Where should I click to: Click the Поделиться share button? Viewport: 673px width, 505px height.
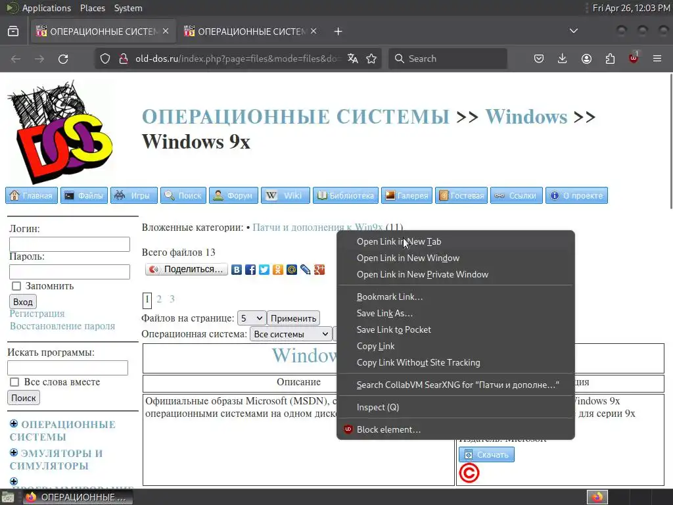click(186, 269)
